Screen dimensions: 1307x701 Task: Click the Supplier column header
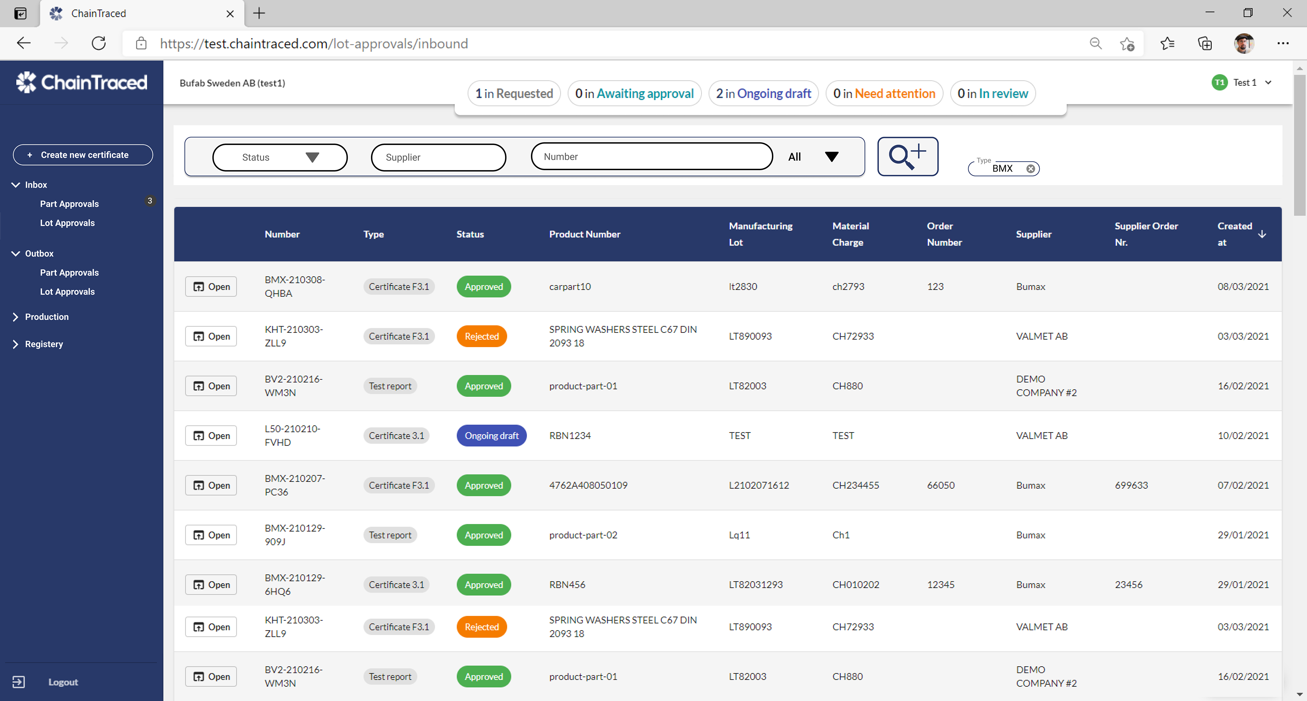pyautogui.click(x=1034, y=234)
